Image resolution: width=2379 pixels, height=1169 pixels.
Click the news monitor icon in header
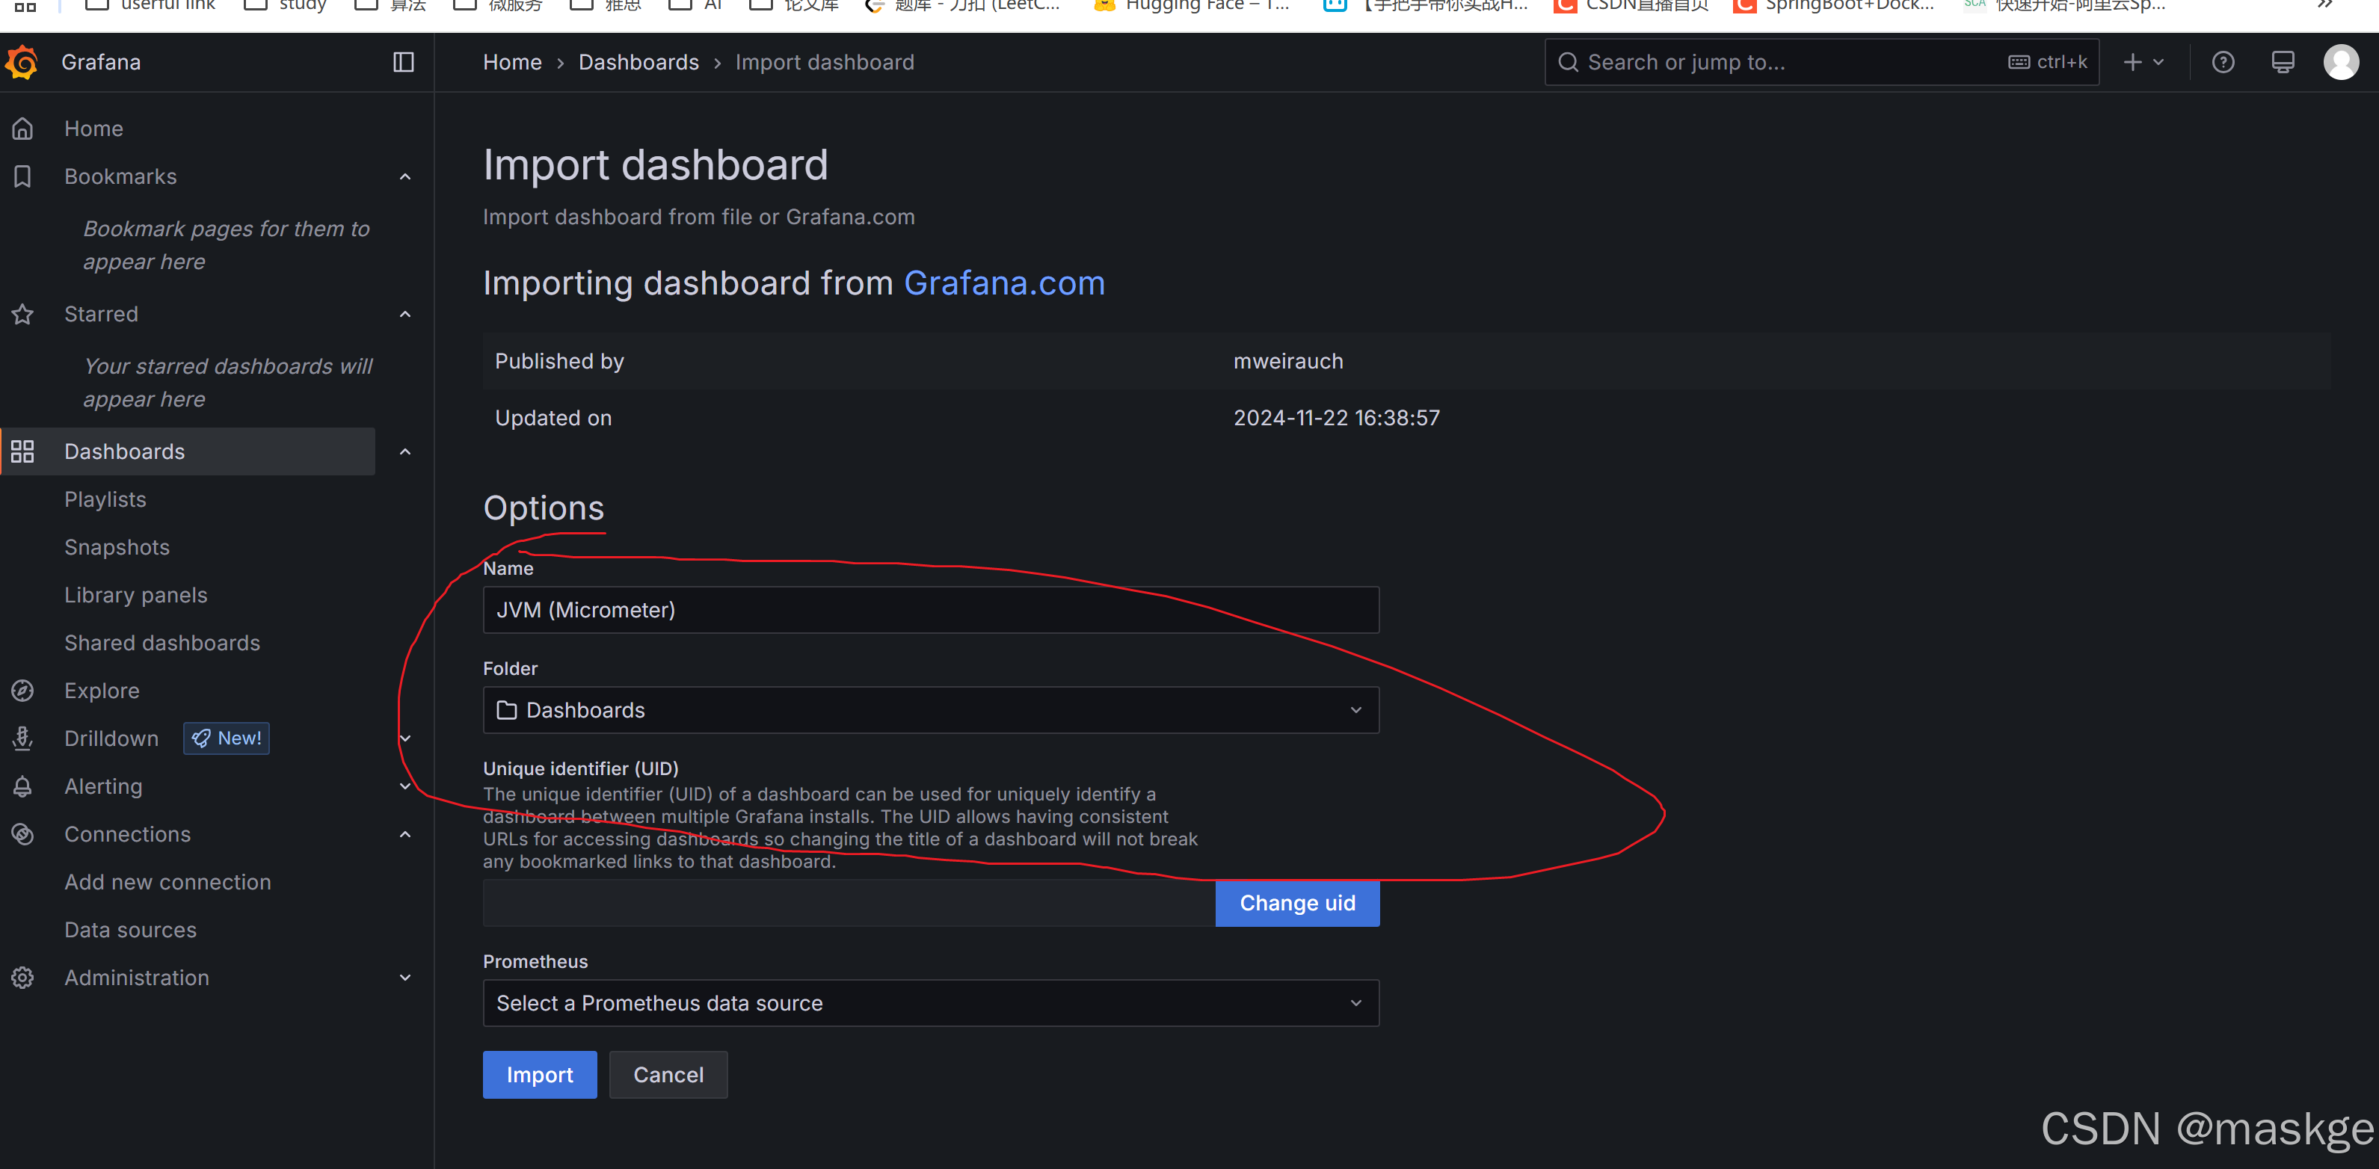point(2283,62)
